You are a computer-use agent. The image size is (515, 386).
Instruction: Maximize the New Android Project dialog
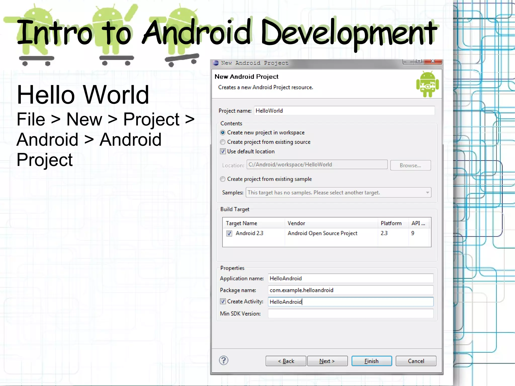(419, 61)
